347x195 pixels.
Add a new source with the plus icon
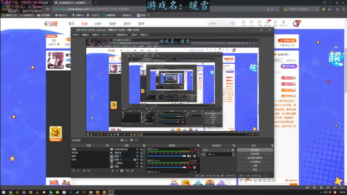(112, 171)
